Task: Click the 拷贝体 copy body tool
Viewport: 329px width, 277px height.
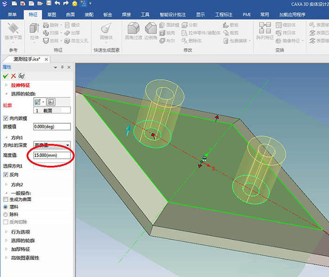Action: click(x=286, y=33)
